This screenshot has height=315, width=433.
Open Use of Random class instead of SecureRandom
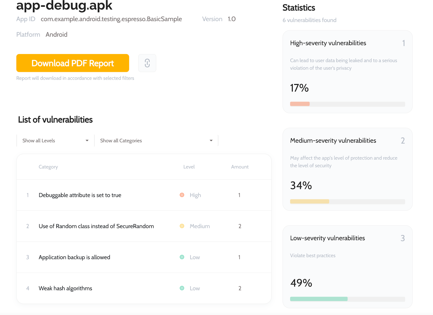pos(96,226)
